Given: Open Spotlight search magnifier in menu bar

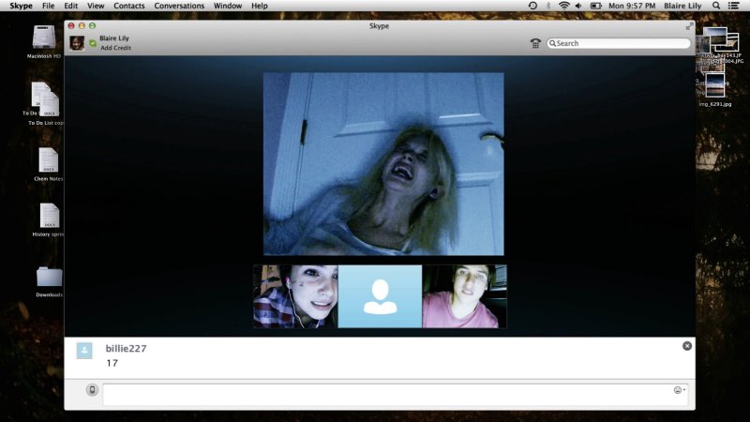Looking at the screenshot, I should [716, 6].
